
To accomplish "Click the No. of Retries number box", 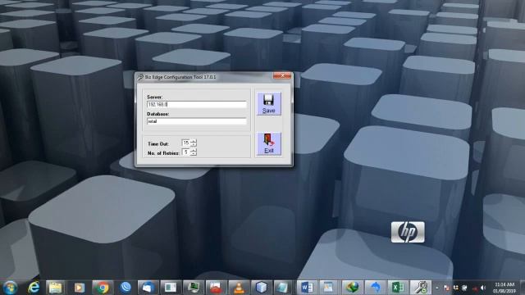I will pyautogui.click(x=186, y=152).
